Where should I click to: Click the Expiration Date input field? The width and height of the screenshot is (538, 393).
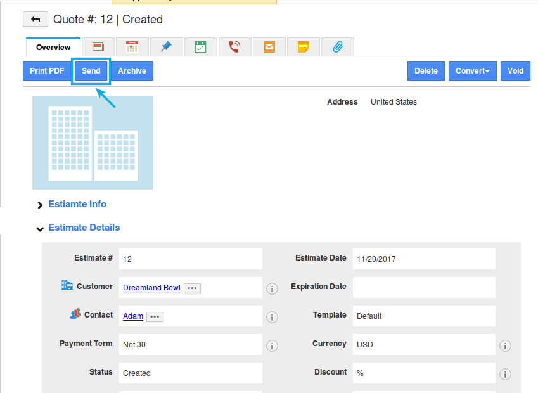coord(423,288)
